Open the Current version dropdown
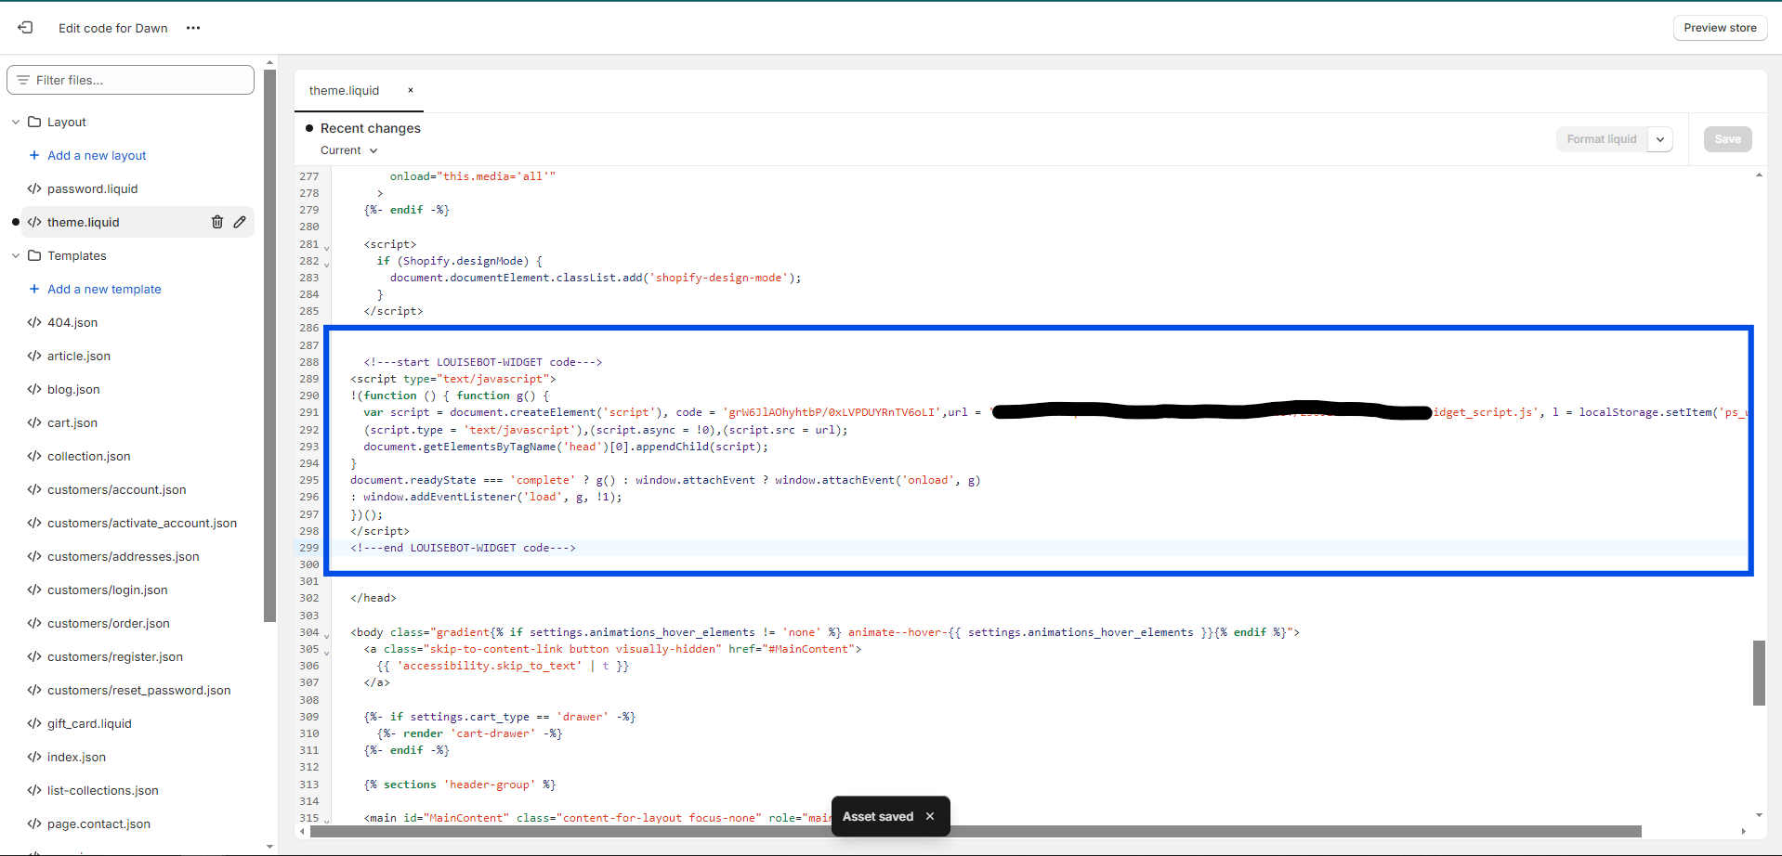Screen dimensions: 1782x856 349,150
